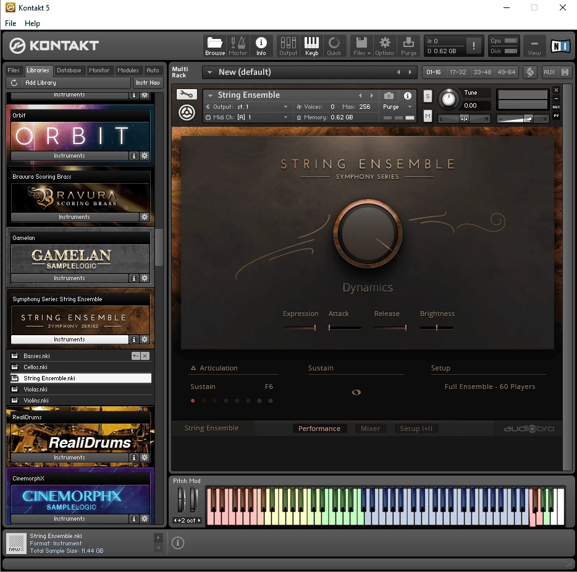This screenshot has width=577, height=572.
Task: Solo the String Ensemble instrument
Action: coord(427,96)
